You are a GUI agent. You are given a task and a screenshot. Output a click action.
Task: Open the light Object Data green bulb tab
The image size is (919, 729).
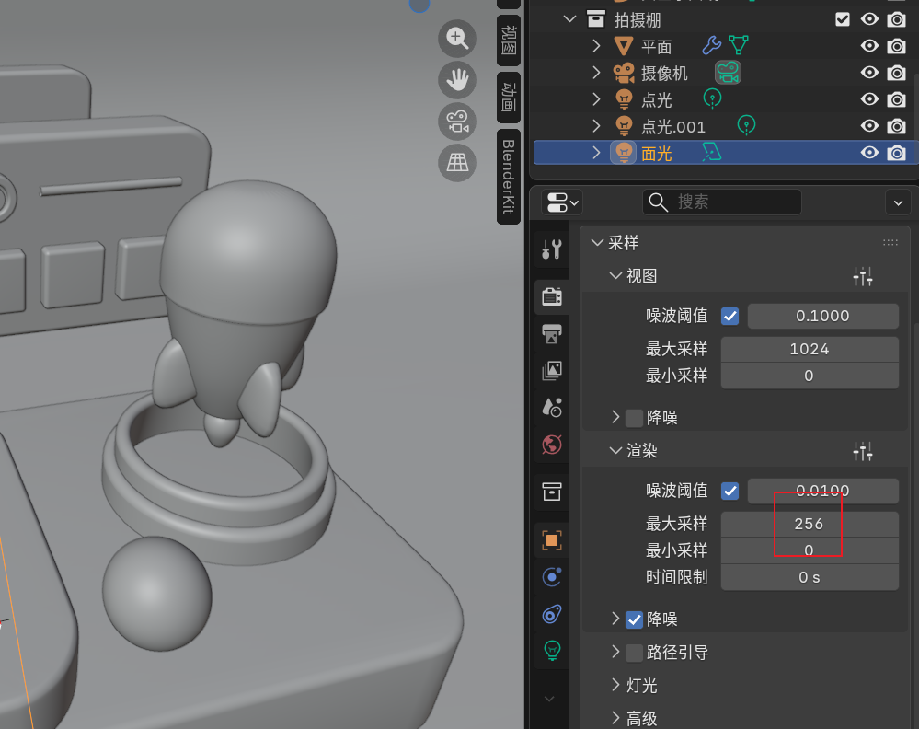click(x=552, y=650)
